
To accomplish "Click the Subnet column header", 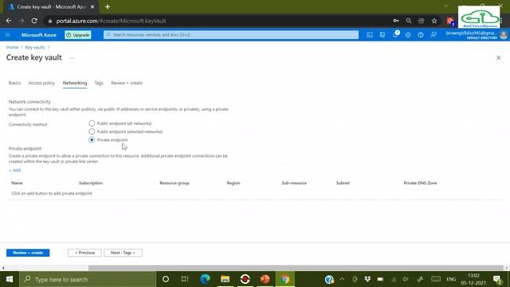I will click(x=343, y=183).
